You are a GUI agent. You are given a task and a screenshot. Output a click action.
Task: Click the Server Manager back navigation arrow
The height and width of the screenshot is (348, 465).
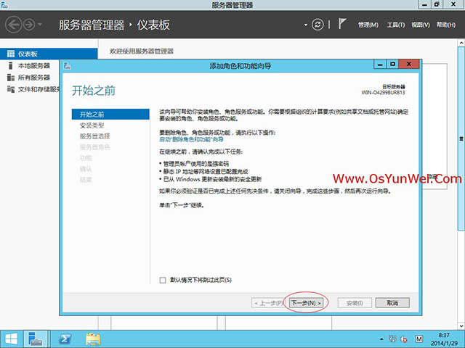coord(12,25)
